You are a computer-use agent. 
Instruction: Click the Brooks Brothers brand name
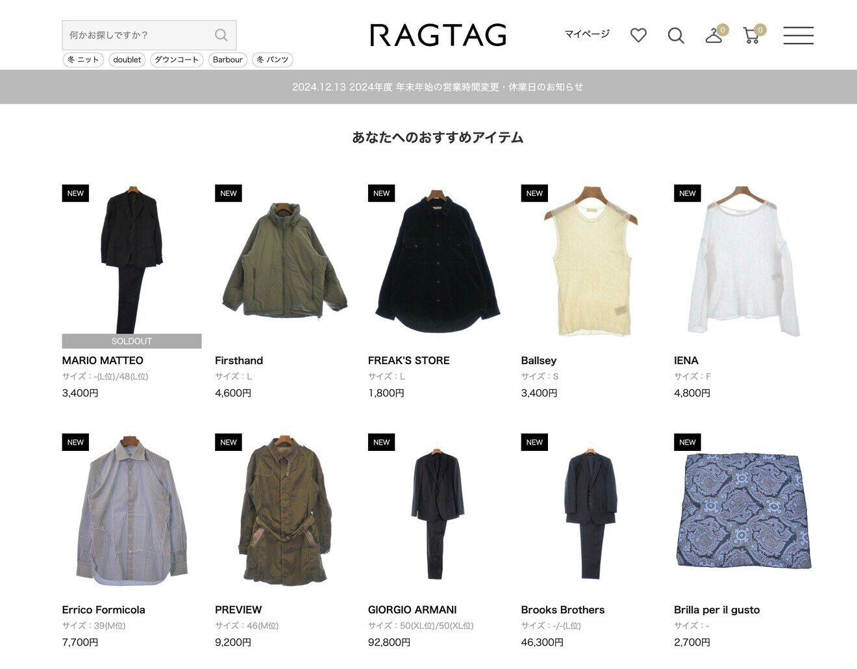click(x=563, y=610)
